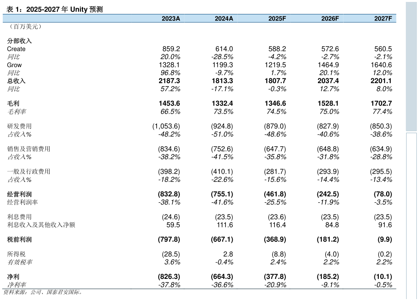
Task: Click the empty scrollbar track below the thumb
Action: (x=411, y=213)
